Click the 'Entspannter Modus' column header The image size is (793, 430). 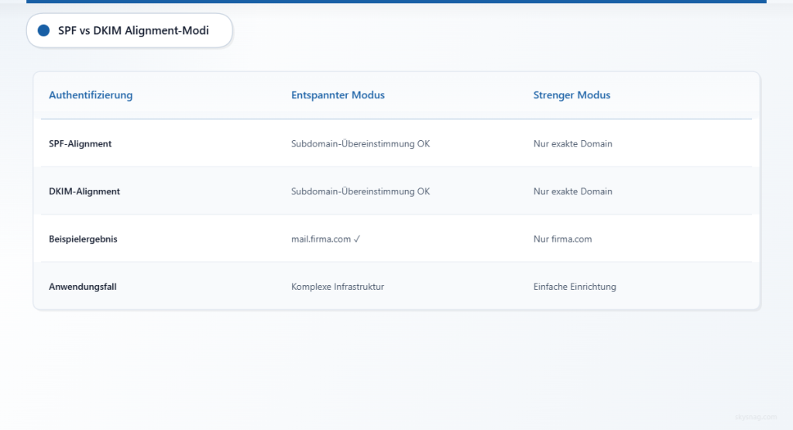[x=338, y=95]
